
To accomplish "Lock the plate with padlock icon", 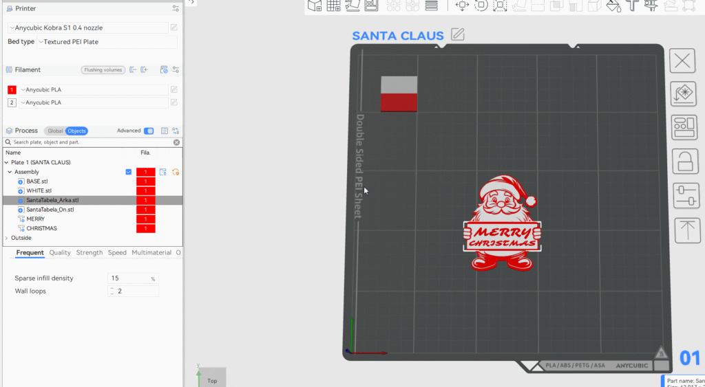I will [682, 162].
